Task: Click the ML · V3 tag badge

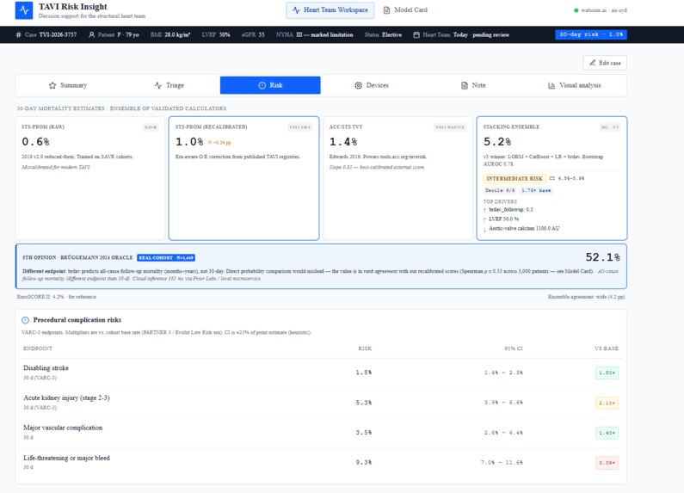Action: click(610, 127)
